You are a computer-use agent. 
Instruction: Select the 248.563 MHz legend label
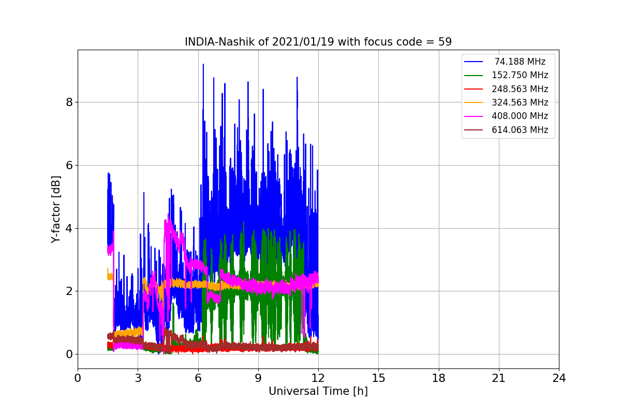[x=520, y=89]
